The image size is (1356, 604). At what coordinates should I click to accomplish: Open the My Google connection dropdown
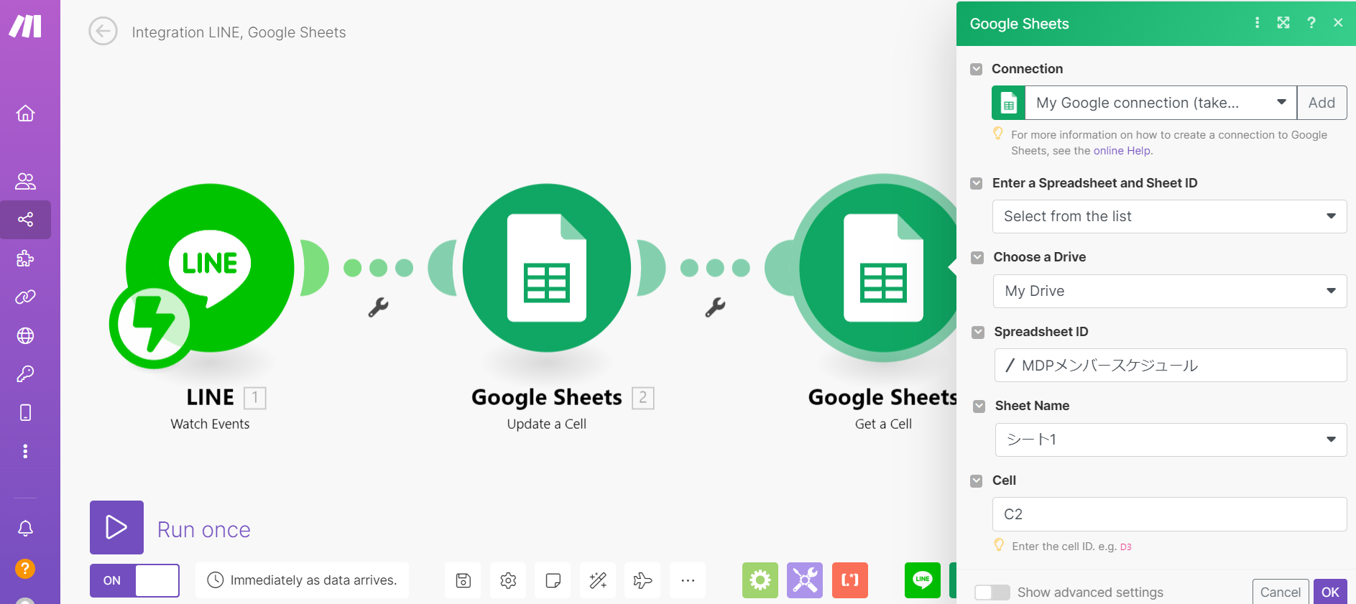[x=1161, y=103]
